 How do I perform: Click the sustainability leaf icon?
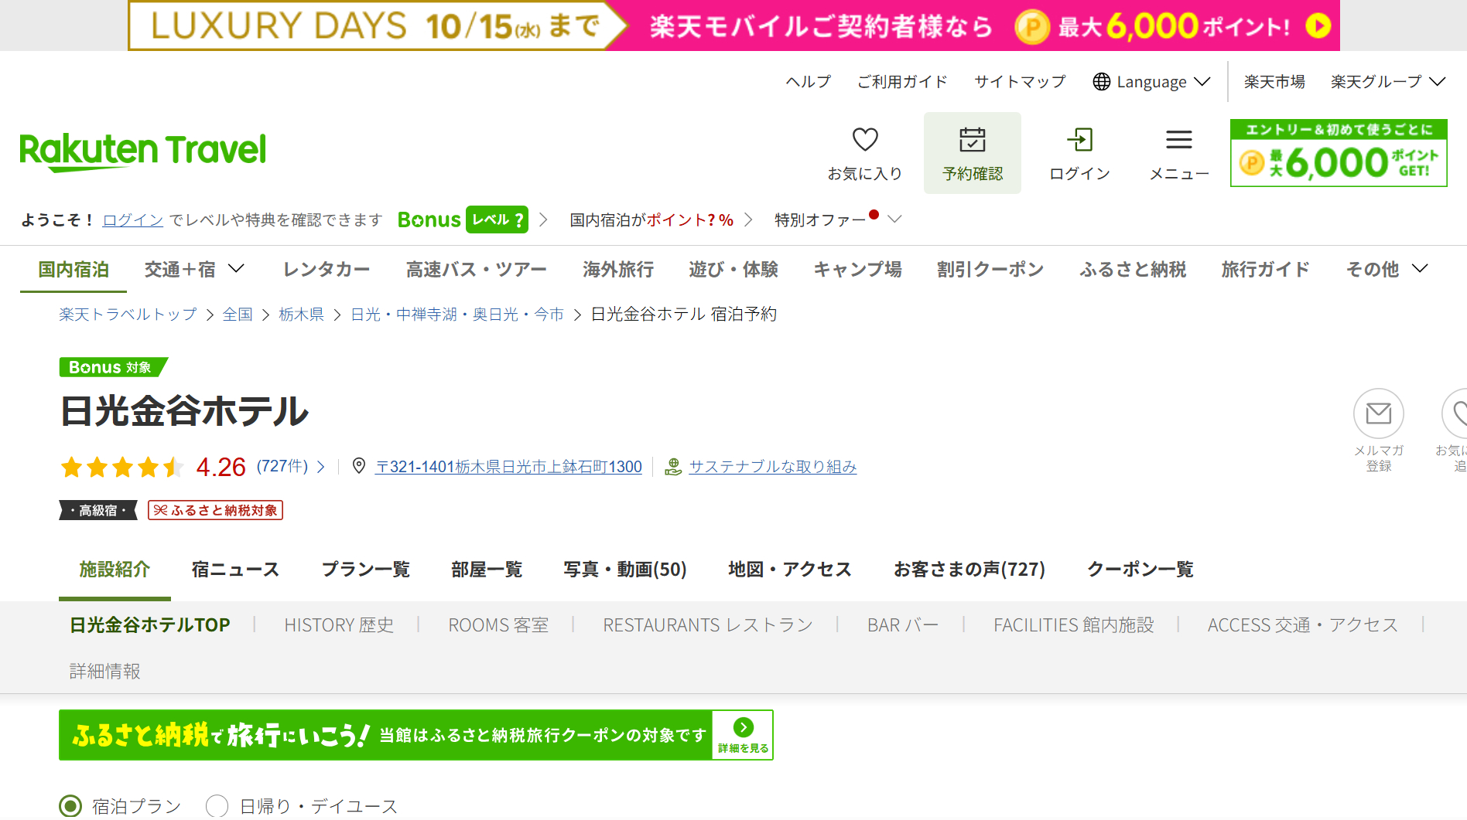pyautogui.click(x=672, y=466)
